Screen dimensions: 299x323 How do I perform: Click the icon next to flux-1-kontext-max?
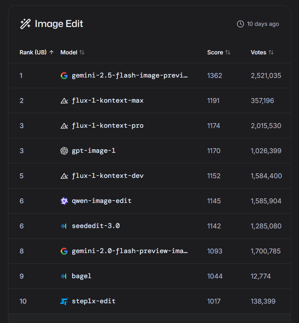click(64, 101)
